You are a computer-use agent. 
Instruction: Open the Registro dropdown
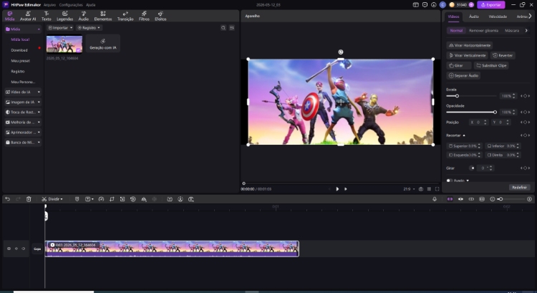[x=89, y=28]
